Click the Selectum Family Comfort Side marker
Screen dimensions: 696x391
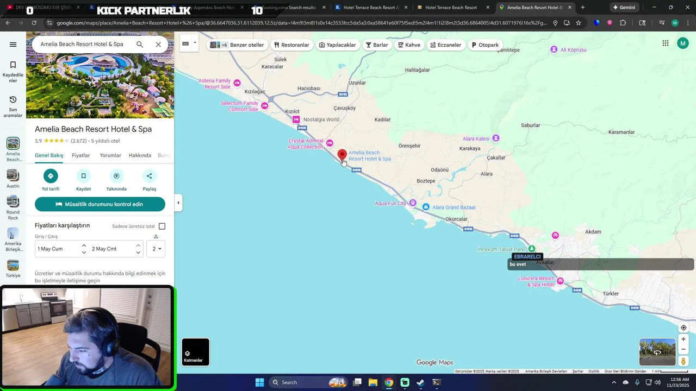[x=264, y=106]
